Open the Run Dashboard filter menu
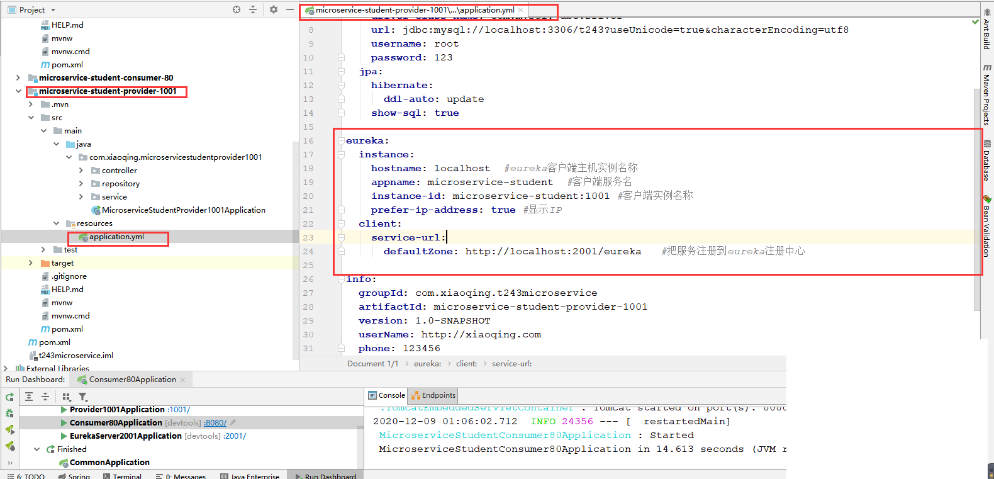 click(83, 397)
